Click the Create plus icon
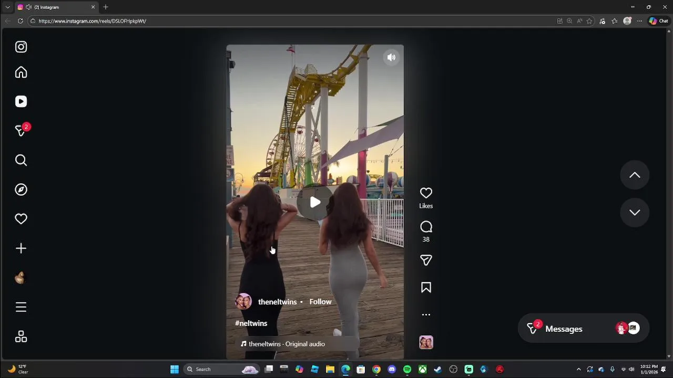 21,248
